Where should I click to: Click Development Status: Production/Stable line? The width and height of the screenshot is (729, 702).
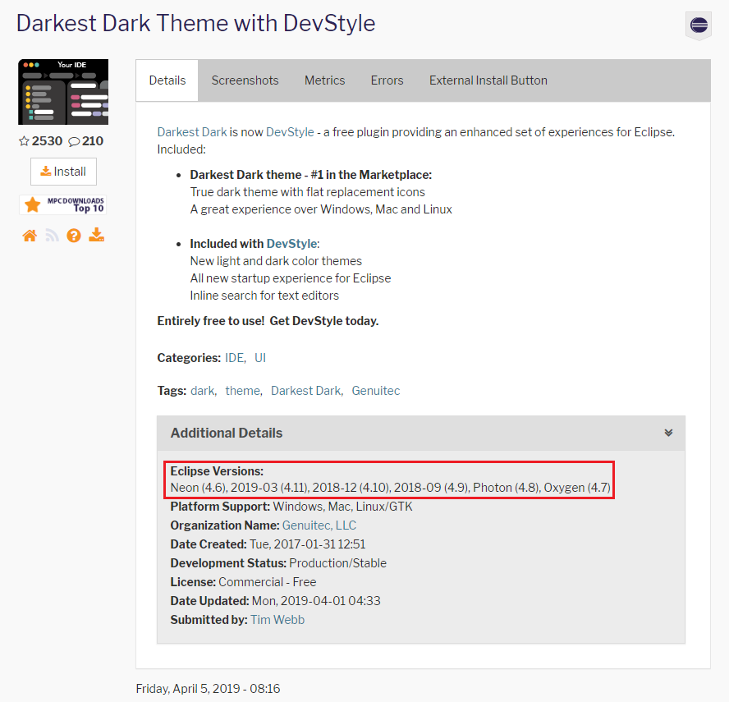pos(278,563)
